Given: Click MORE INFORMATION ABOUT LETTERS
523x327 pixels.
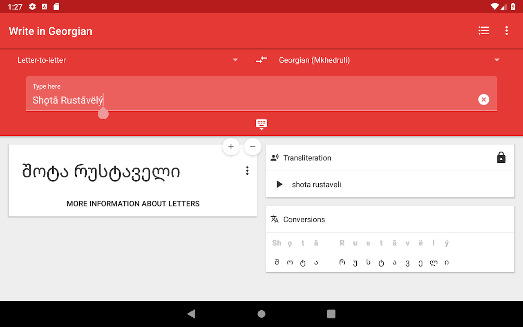Looking at the screenshot, I should [x=133, y=204].
